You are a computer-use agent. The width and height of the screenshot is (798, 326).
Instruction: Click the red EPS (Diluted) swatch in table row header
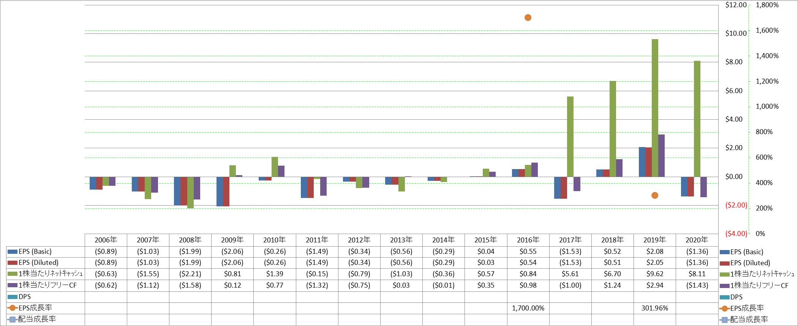13,263
